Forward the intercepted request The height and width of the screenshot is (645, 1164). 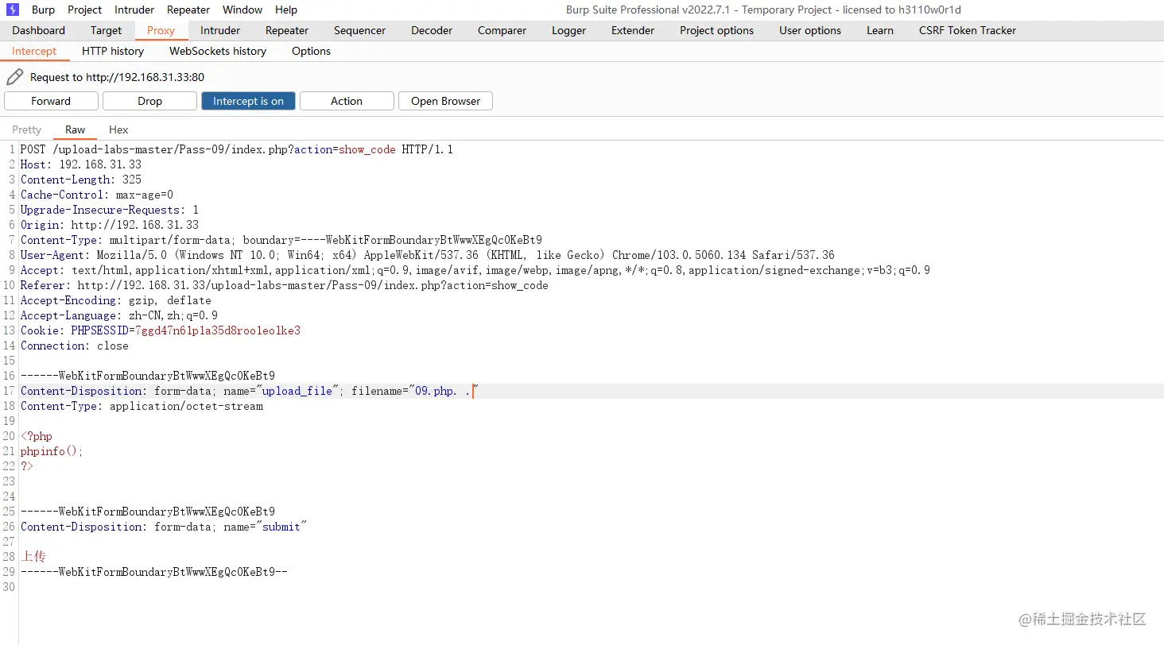51,101
